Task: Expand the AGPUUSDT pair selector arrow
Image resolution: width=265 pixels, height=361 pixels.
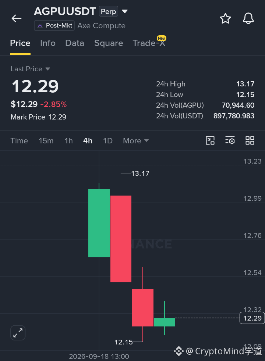Action: coord(125,11)
